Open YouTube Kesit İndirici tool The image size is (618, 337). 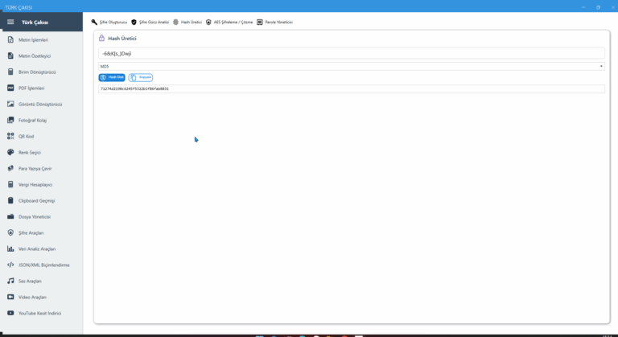[39, 313]
